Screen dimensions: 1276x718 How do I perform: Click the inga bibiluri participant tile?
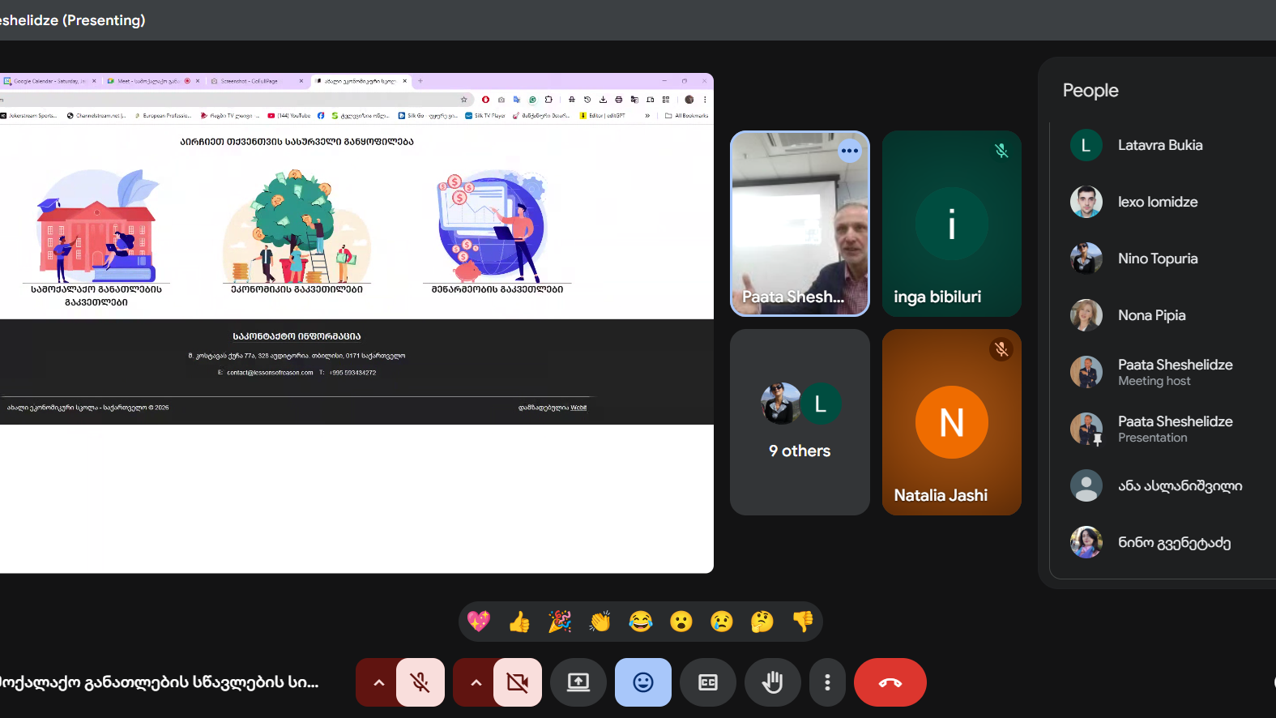[951, 224]
